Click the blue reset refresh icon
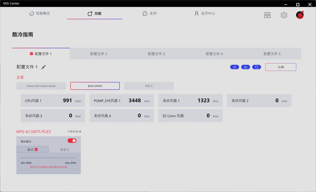316x192 pixels. [x=257, y=67]
